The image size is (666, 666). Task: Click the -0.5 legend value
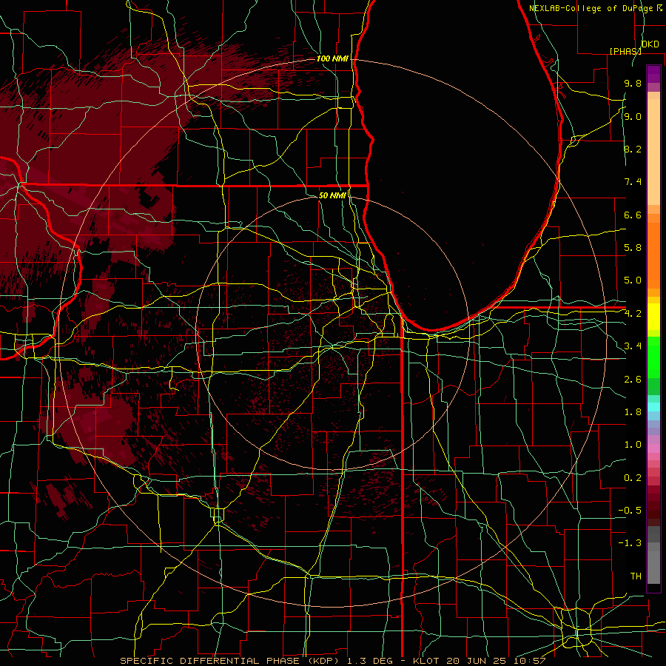tap(630, 511)
